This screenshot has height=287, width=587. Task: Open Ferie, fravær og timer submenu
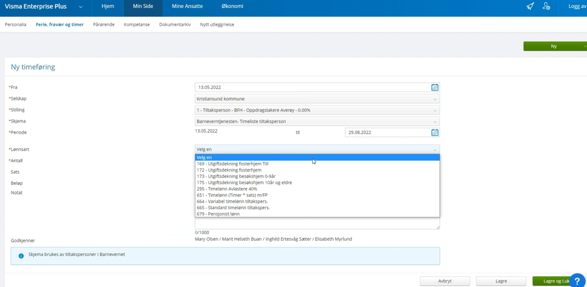pyautogui.click(x=59, y=25)
